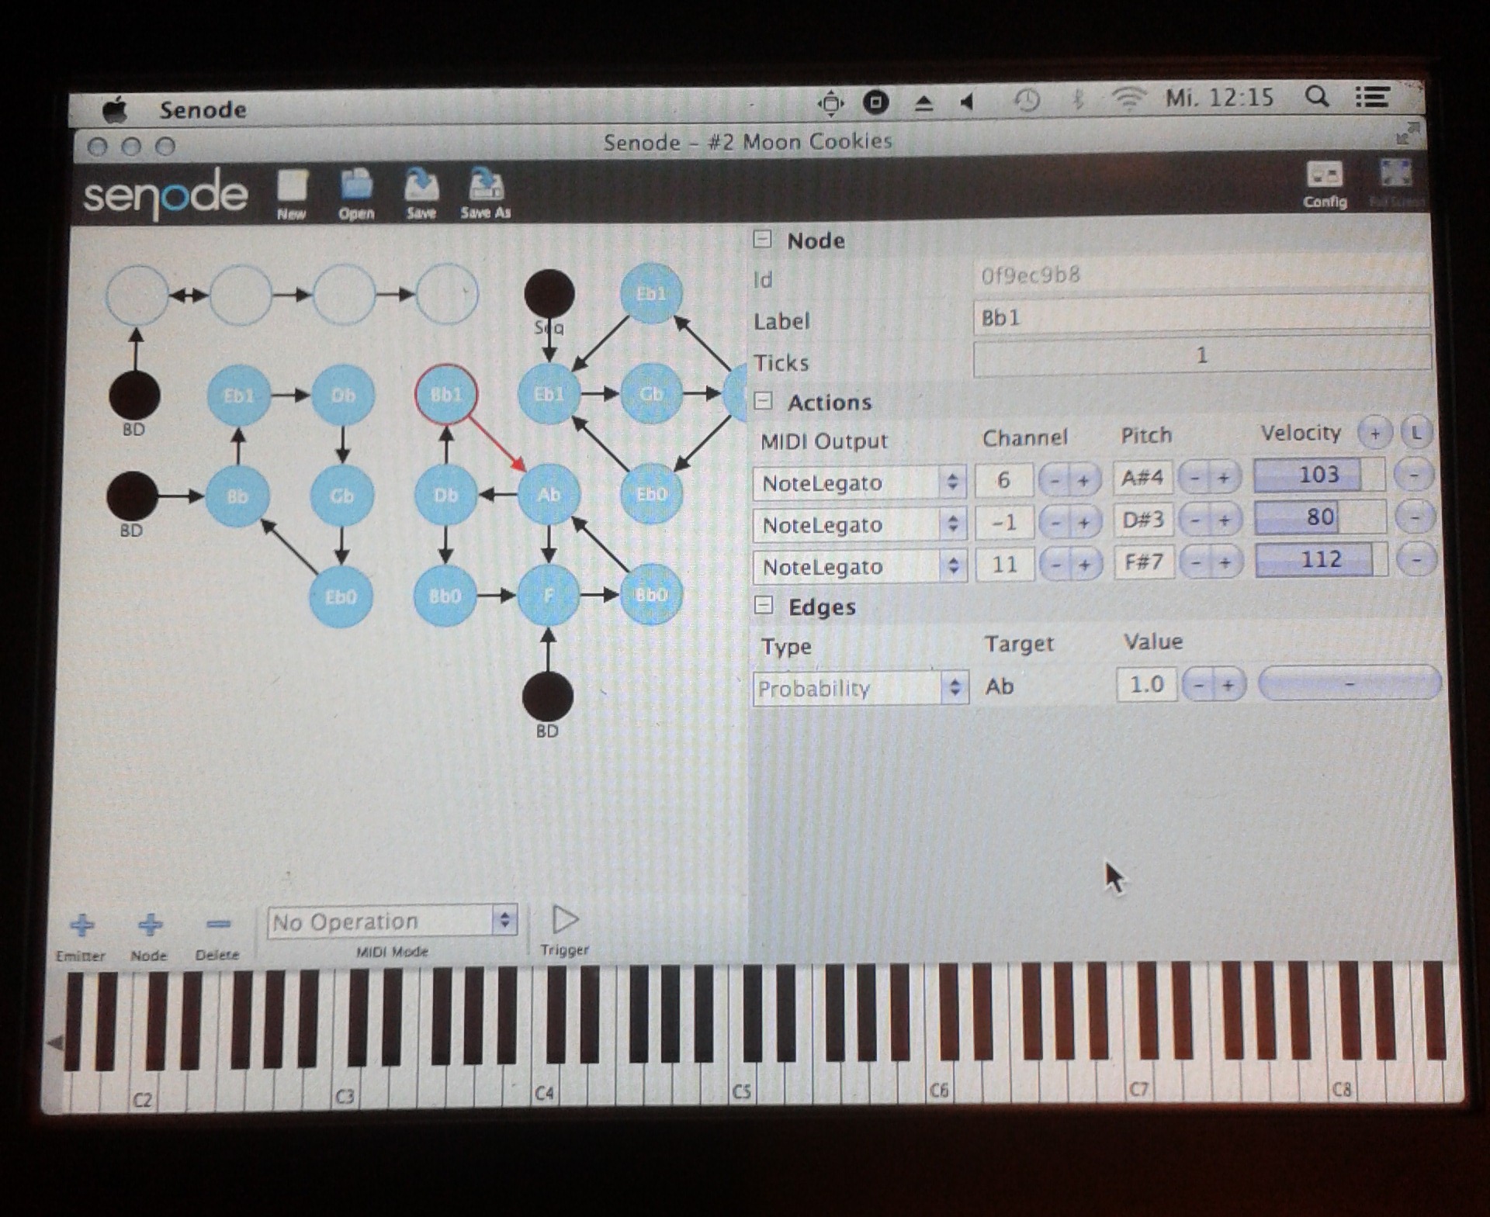Collapse the Actions section
1490x1217 pixels.
[x=764, y=401]
